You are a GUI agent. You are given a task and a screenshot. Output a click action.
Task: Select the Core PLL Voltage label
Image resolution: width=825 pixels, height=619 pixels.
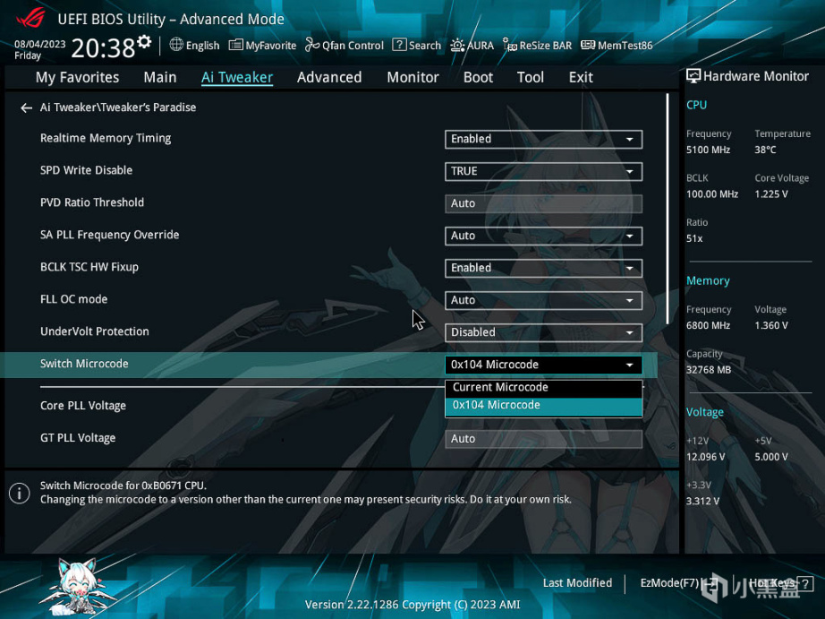click(83, 406)
